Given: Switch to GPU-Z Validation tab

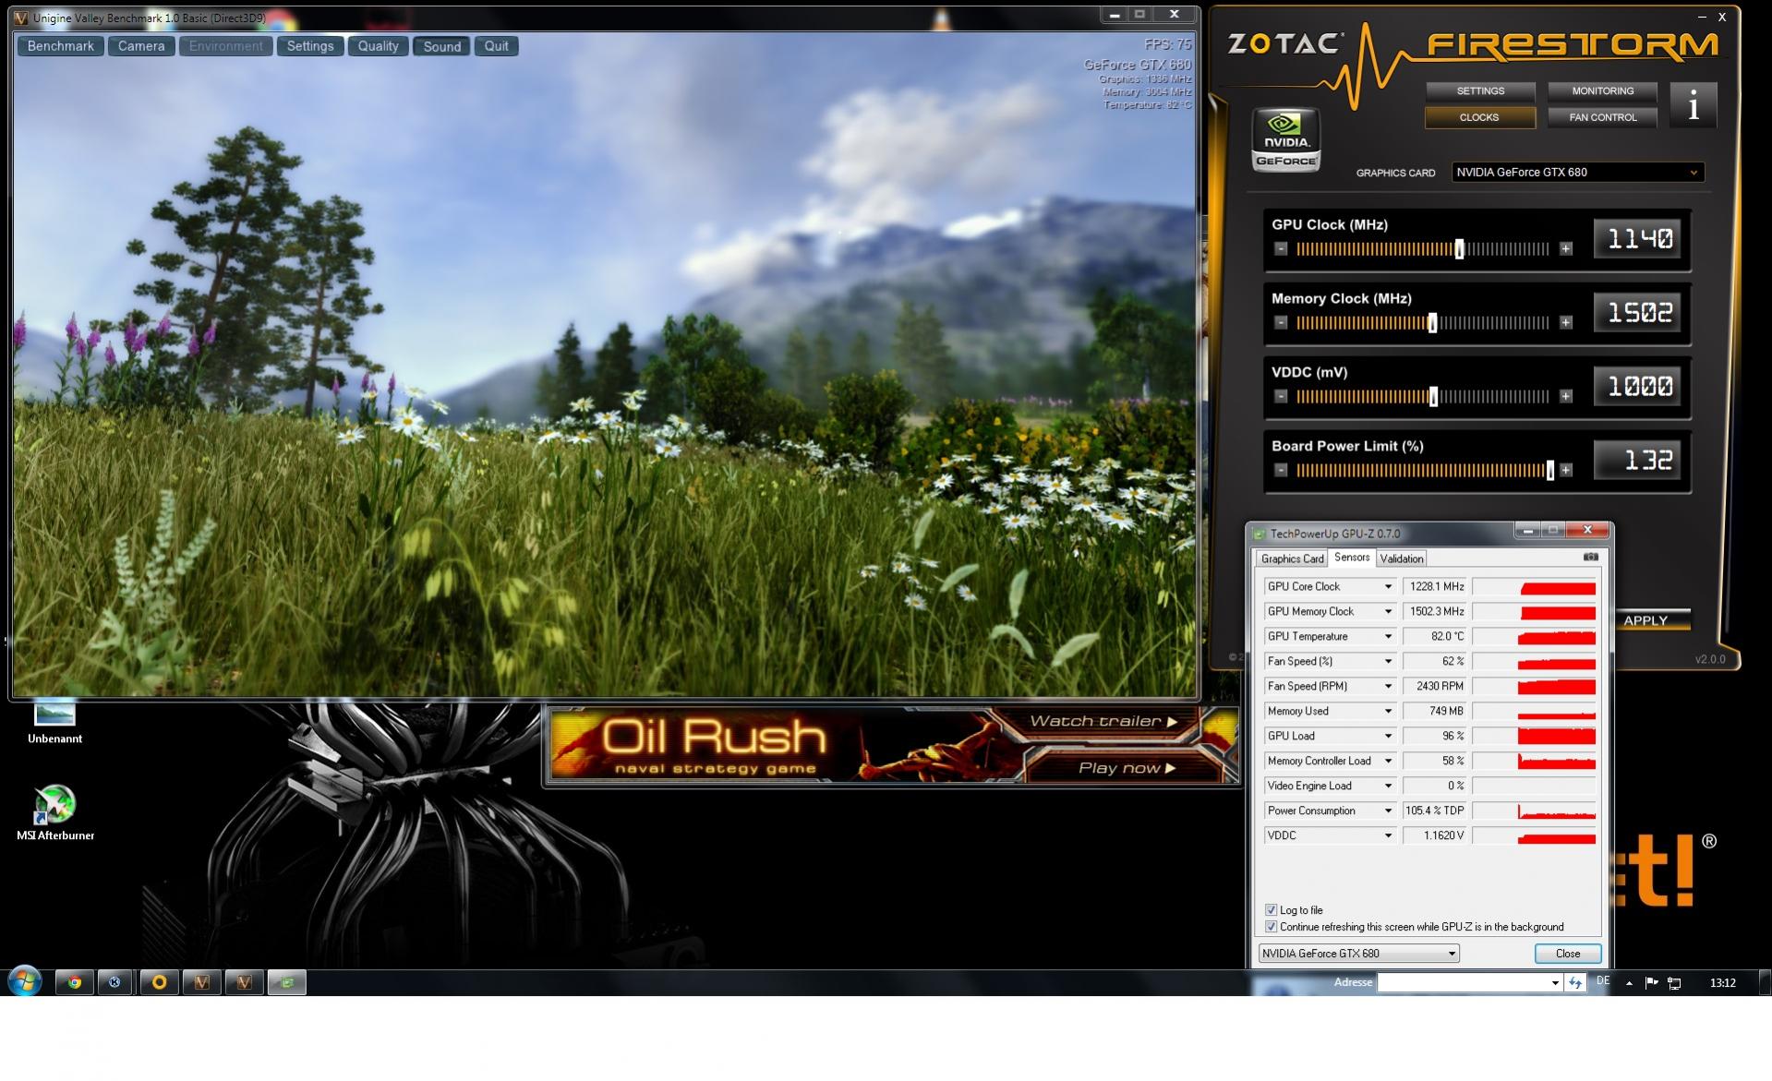Looking at the screenshot, I should point(1401,559).
